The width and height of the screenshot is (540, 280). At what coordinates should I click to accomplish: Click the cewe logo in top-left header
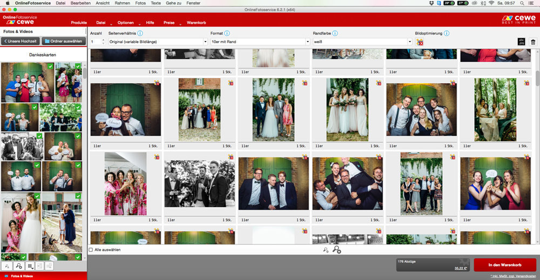(x=20, y=19)
